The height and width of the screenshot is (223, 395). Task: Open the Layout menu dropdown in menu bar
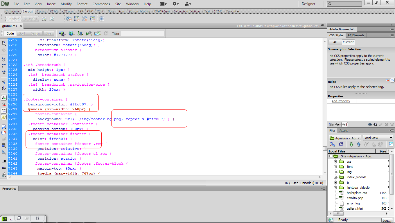(164, 4)
